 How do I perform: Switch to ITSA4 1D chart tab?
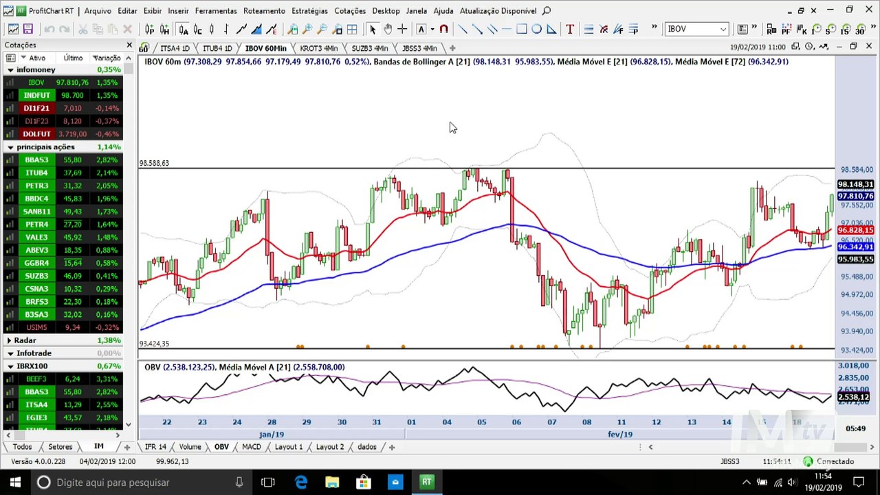point(175,48)
